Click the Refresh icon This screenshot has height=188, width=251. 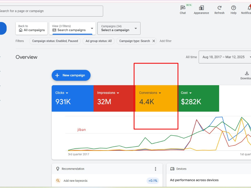(x=219, y=8)
